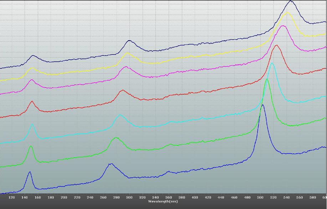Click the green curve's peak near 510 nm
327x209 pixels.
pos(267,79)
